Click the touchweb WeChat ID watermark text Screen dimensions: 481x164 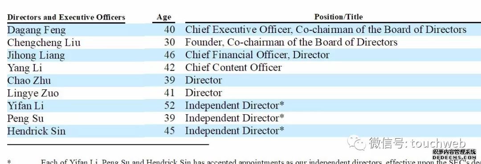417,143
